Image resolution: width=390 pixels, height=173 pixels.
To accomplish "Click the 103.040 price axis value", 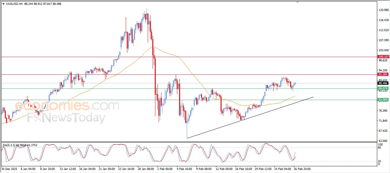I will click(x=383, y=50).
